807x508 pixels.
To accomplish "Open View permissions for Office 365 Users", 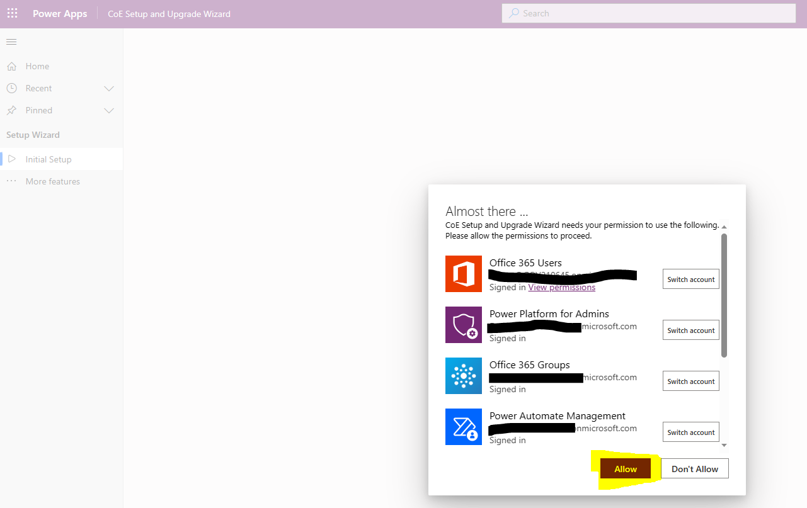I will tap(561, 287).
